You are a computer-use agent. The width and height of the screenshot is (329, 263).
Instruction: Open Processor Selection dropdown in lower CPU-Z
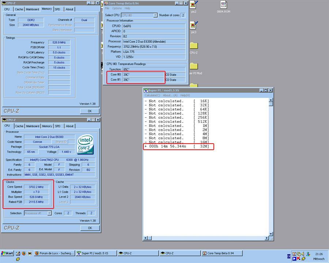(49, 213)
